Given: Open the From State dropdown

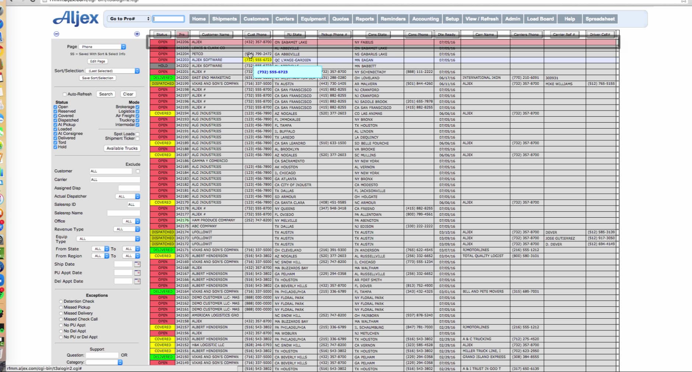Looking at the screenshot, I should pos(100,249).
